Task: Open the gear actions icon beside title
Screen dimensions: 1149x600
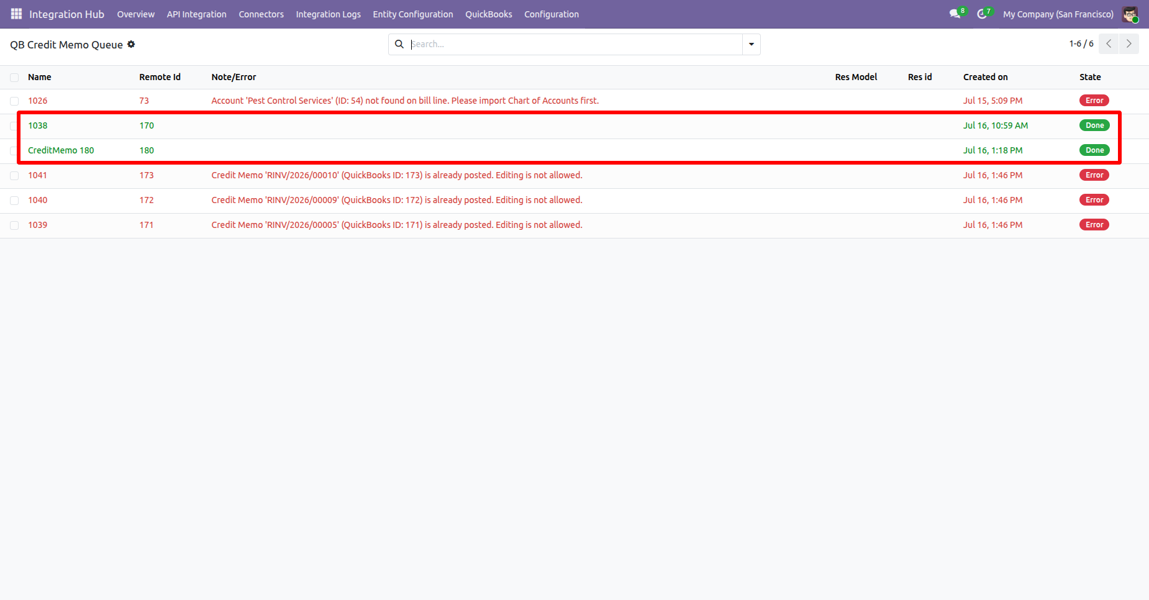Action: (131, 44)
